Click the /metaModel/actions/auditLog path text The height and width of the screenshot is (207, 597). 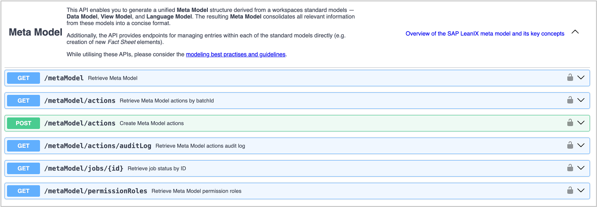point(98,146)
